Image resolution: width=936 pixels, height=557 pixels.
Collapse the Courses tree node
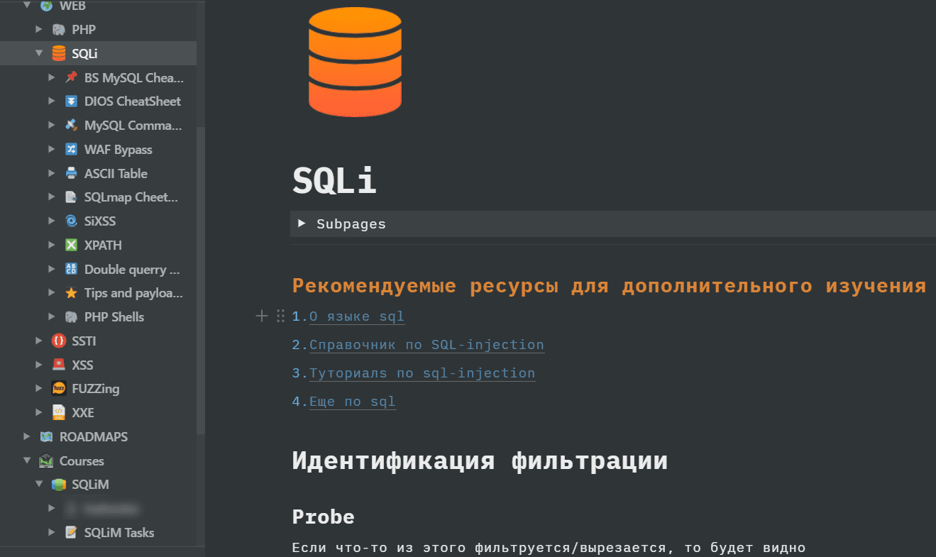(x=27, y=461)
